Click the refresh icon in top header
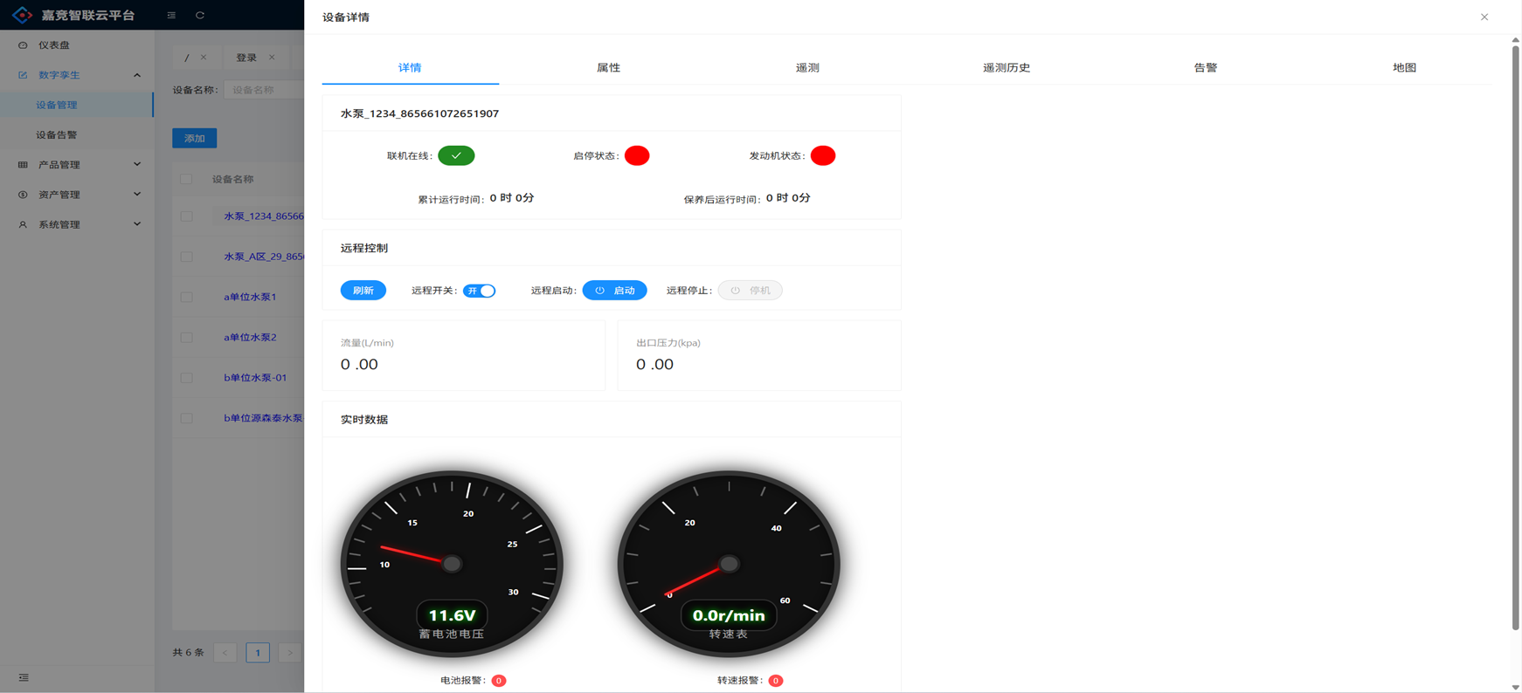This screenshot has height=693, width=1522. pos(200,15)
